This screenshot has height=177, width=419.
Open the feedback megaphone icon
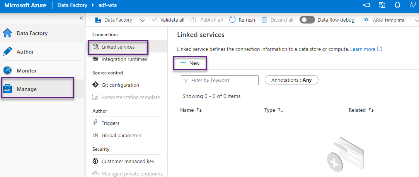click(366, 5)
